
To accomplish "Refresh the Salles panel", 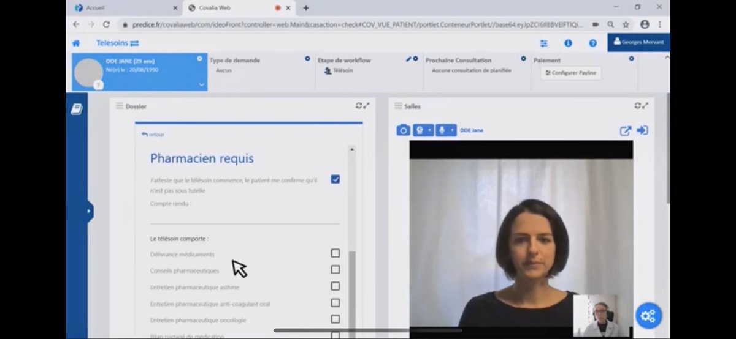I will [x=638, y=106].
